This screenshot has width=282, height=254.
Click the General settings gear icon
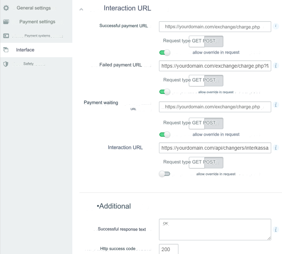(6, 8)
